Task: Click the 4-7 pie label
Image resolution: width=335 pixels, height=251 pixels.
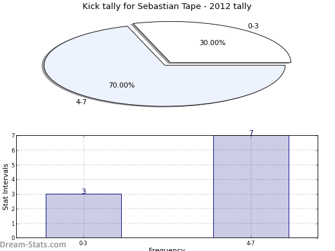Action: (x=81, y=102)
